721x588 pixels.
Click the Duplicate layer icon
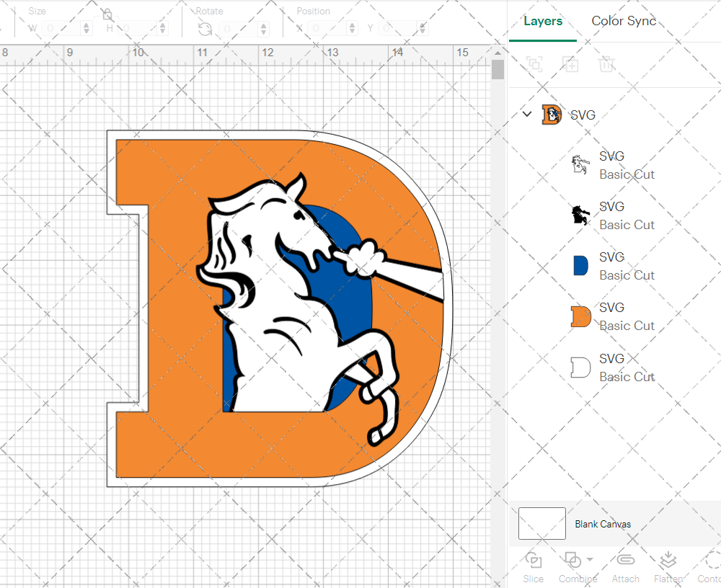570,64
